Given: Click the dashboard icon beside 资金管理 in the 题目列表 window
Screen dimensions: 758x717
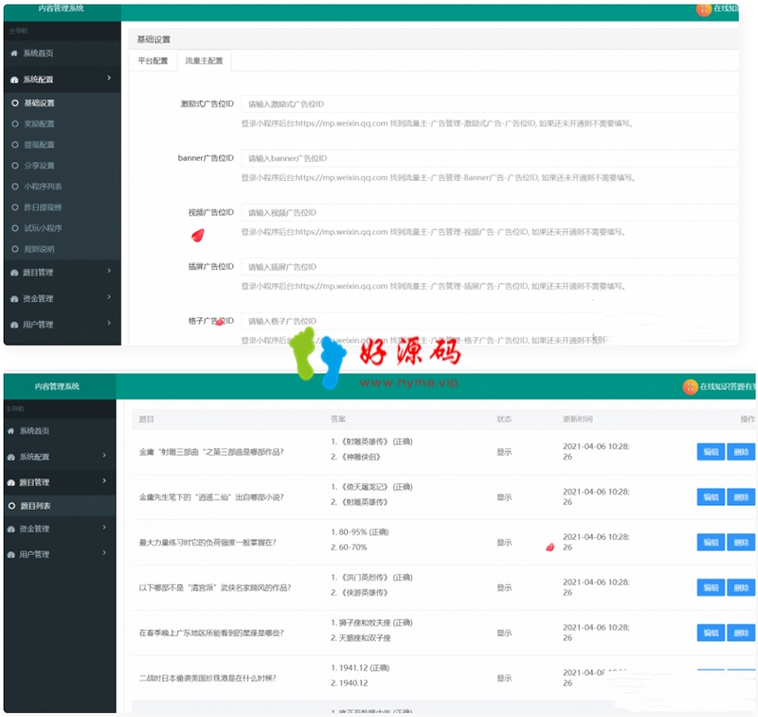Looking at the screenshot, I should 11,529.
